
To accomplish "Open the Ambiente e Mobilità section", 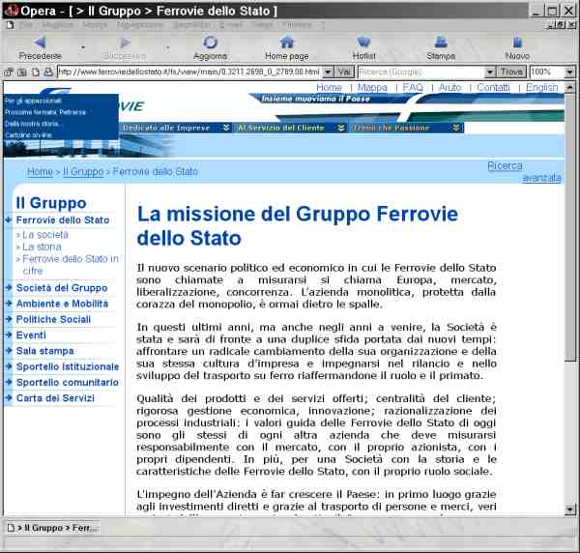I will 62,304.
